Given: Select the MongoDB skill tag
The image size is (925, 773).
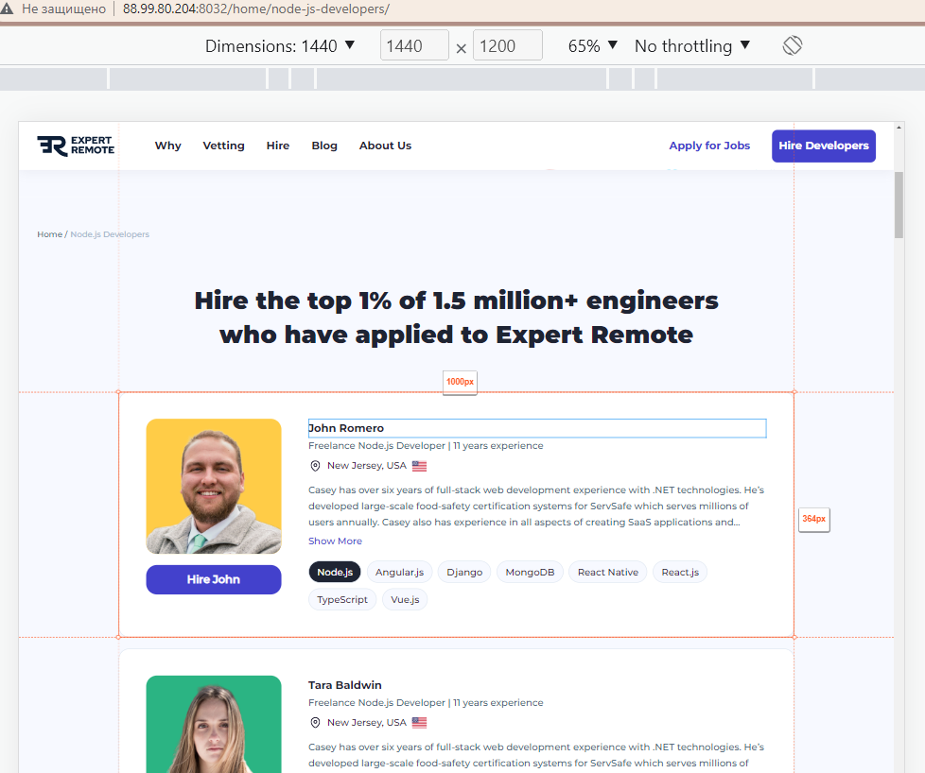Looking at the screenshot, I should pos(530,572).
